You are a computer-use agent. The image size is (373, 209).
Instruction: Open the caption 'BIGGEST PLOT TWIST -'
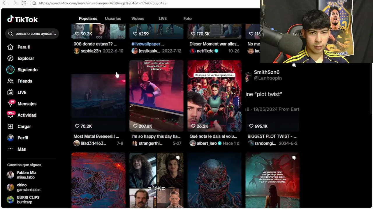272,136
